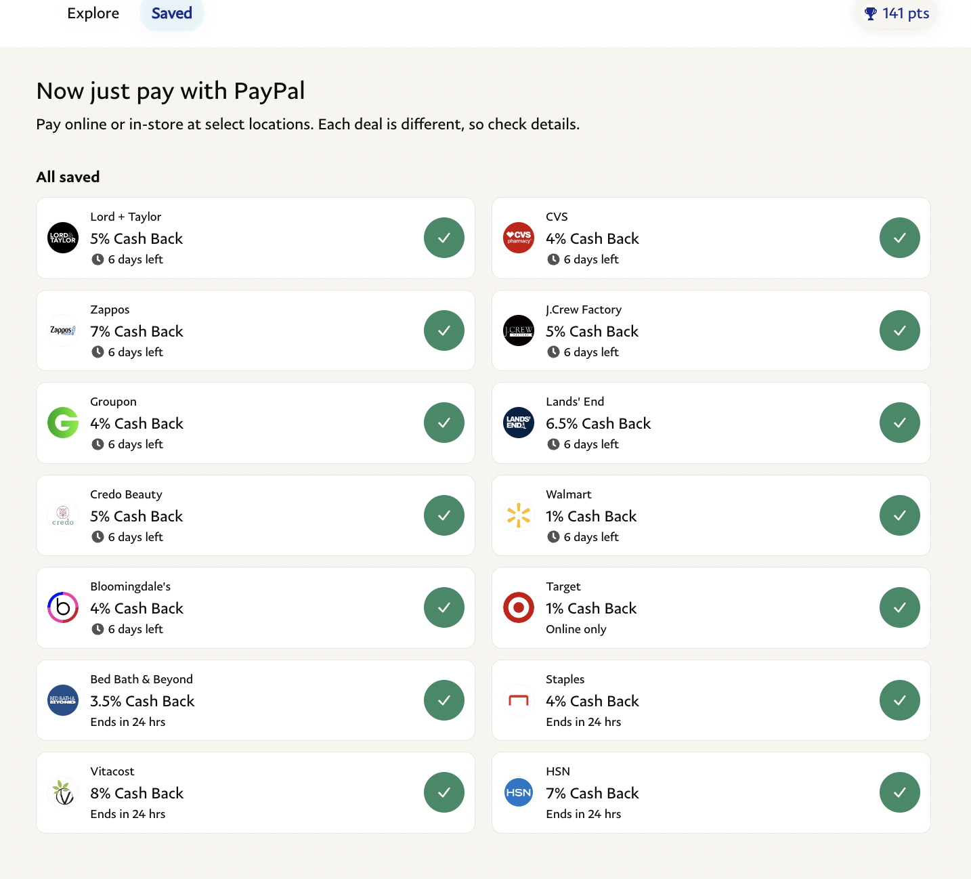Open the green Groupon G logo

(63, 423)
